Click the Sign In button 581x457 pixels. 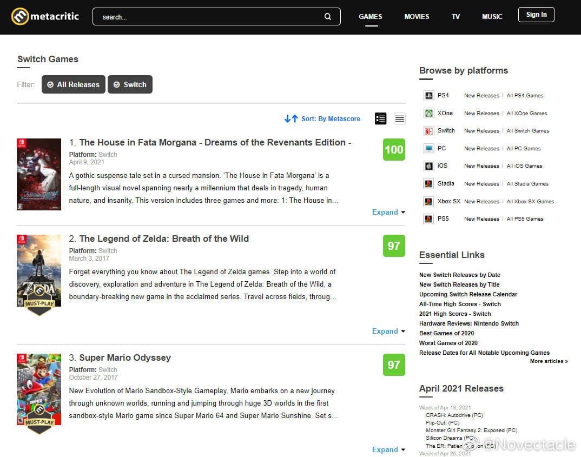pyautogui.click(x=536, y=15)
